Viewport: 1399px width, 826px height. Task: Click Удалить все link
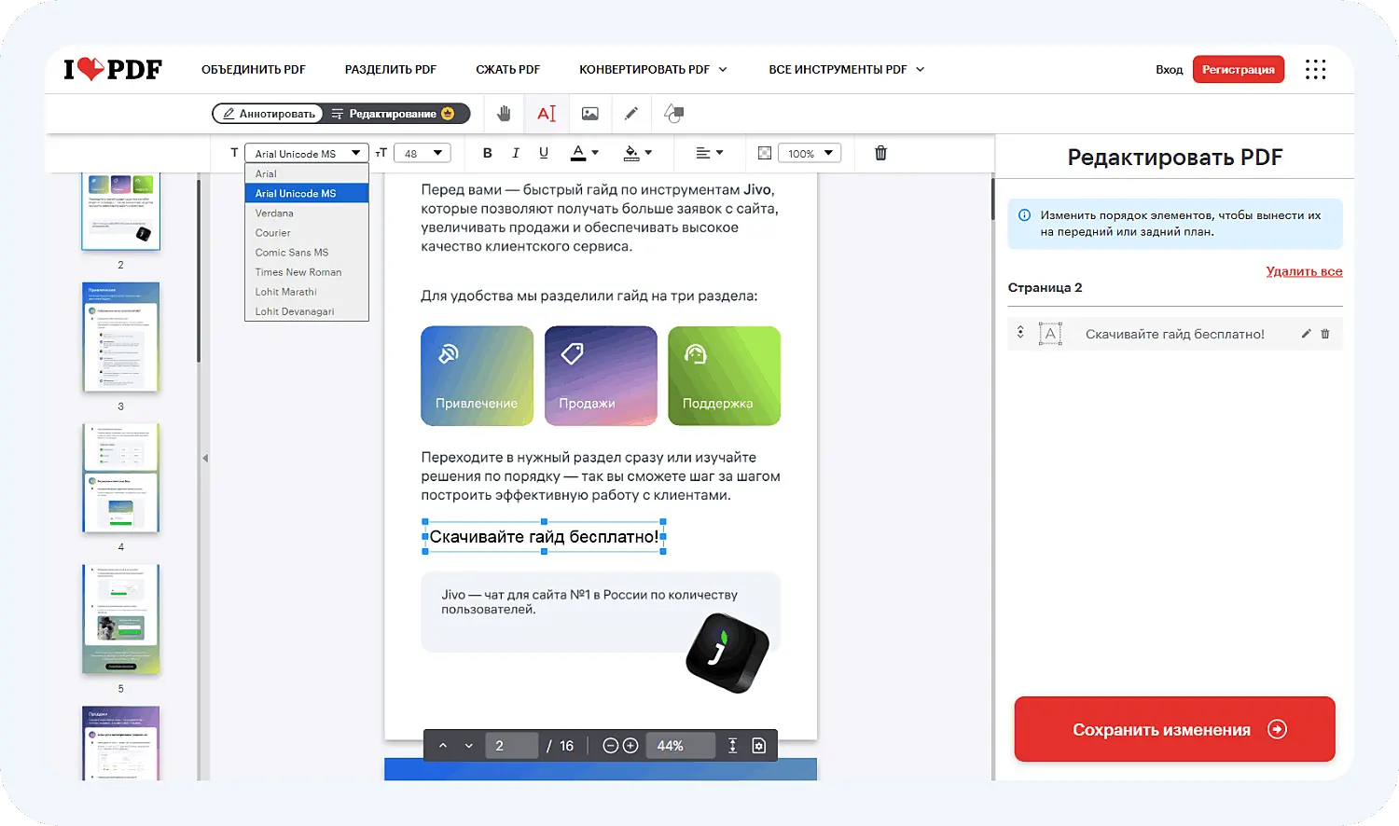tap(1304, 271)
